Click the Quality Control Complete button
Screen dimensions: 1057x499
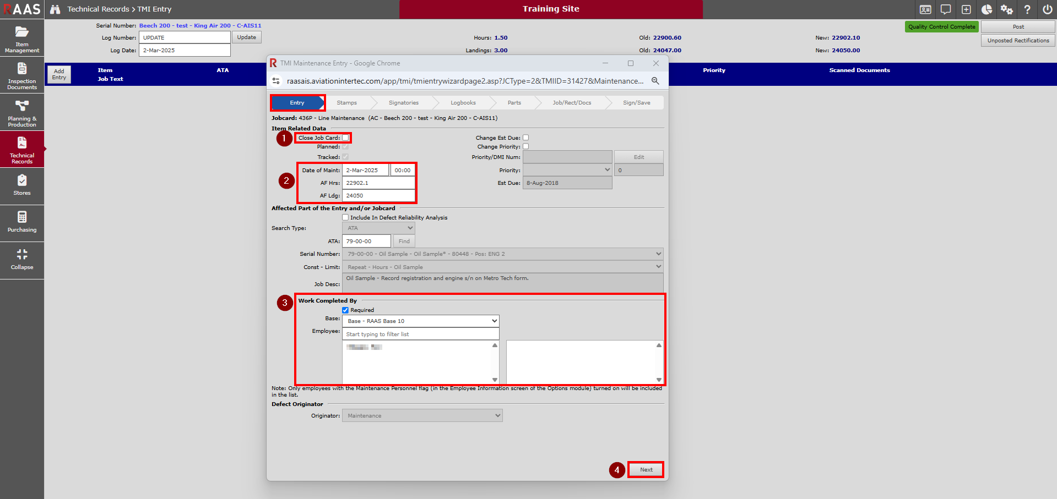pyautogui.click(x=941, y=27)
